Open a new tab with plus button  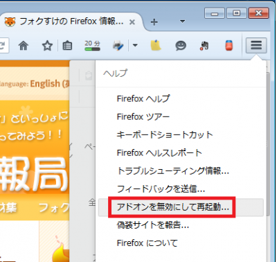(154, 22)
